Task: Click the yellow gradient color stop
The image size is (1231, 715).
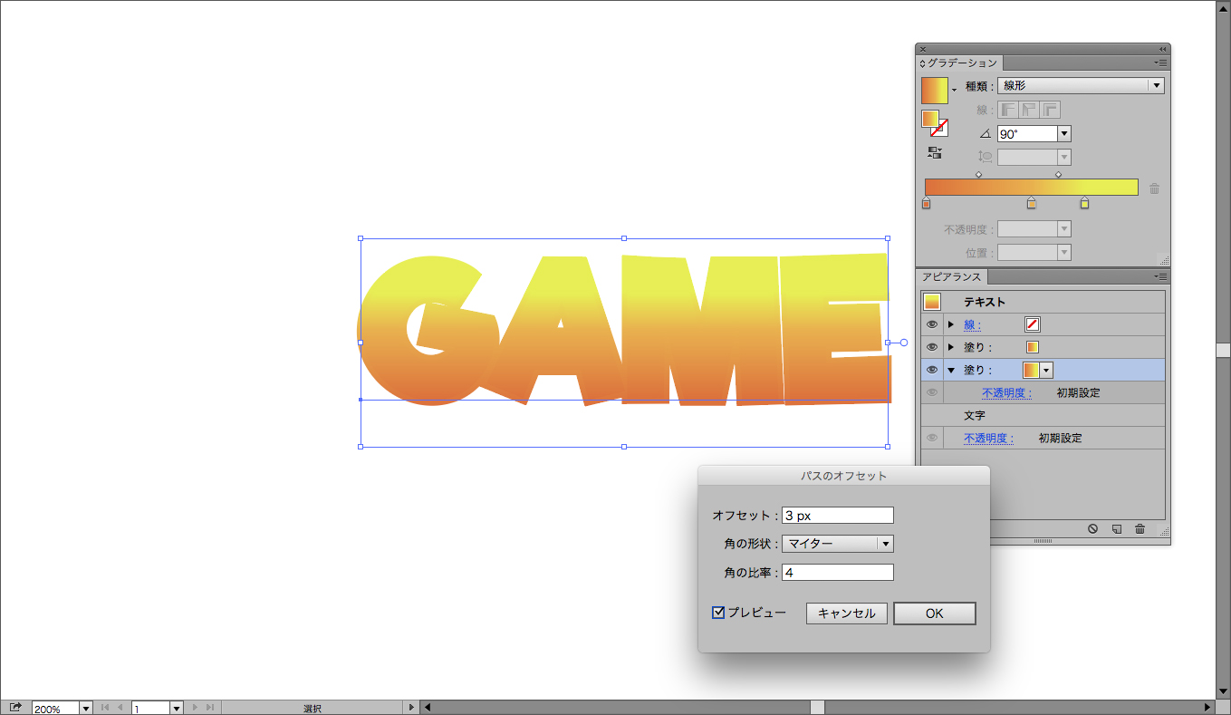Action: tap(1084, 204)
